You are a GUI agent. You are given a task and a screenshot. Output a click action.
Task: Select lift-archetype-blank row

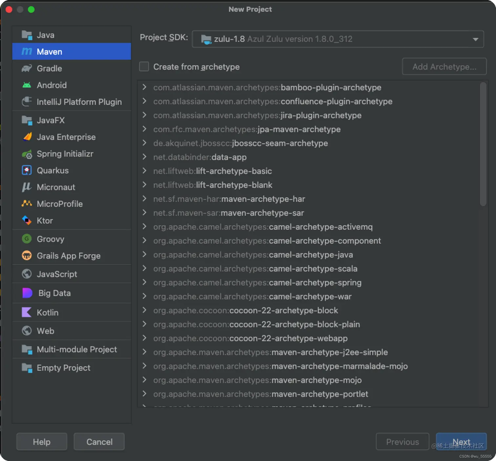[x=308, y=185]
